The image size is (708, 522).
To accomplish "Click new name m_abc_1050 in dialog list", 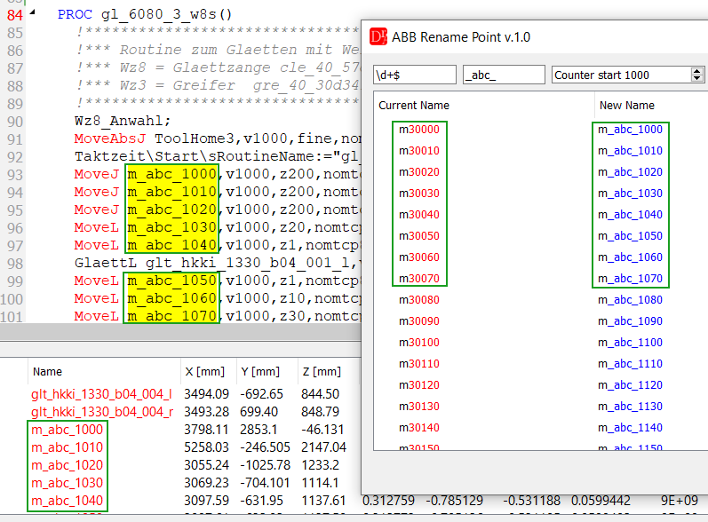I will click(630, 236).
